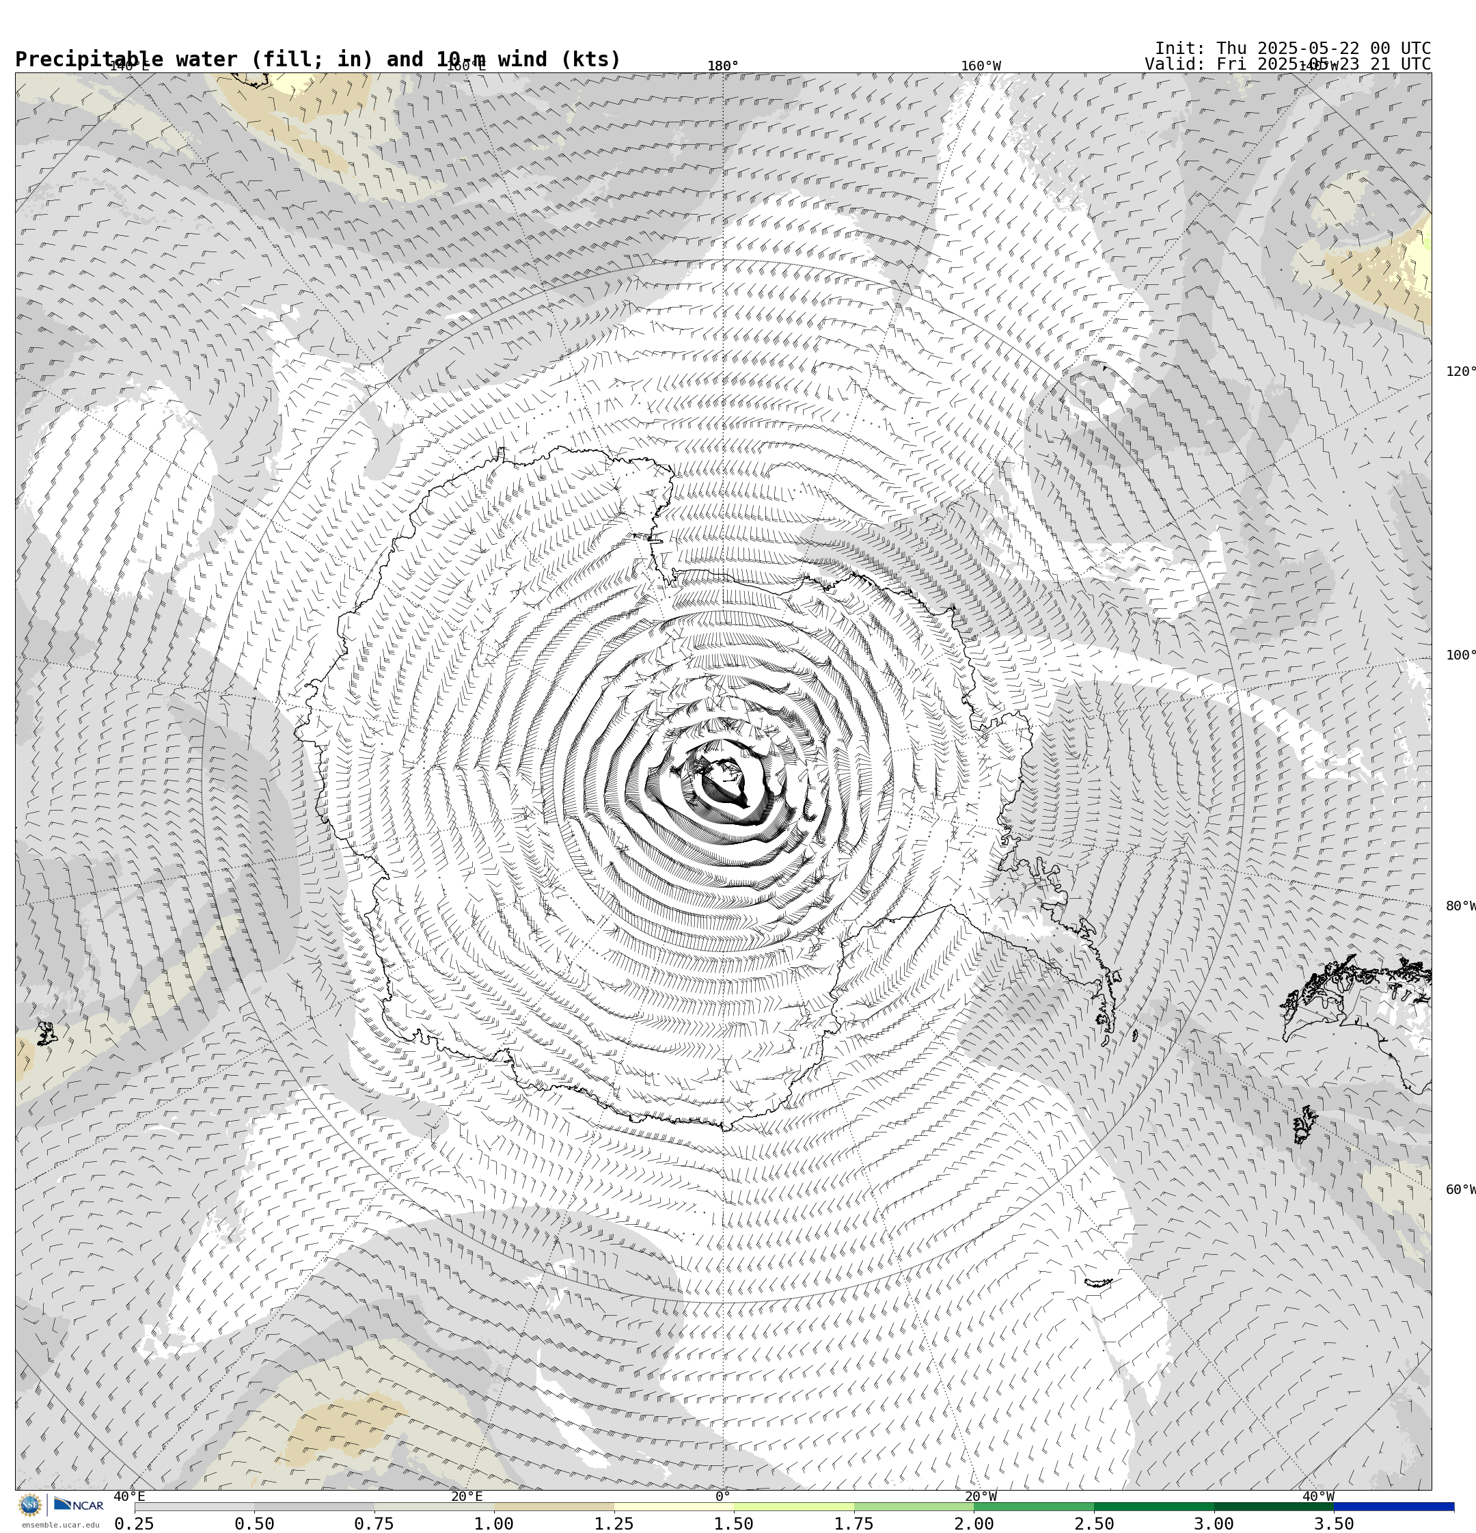Click the 'Init: Thu 2025-05-22 00 UTC' text
This screenshot has width=1476, height=1533.
tap(1293, 49)
